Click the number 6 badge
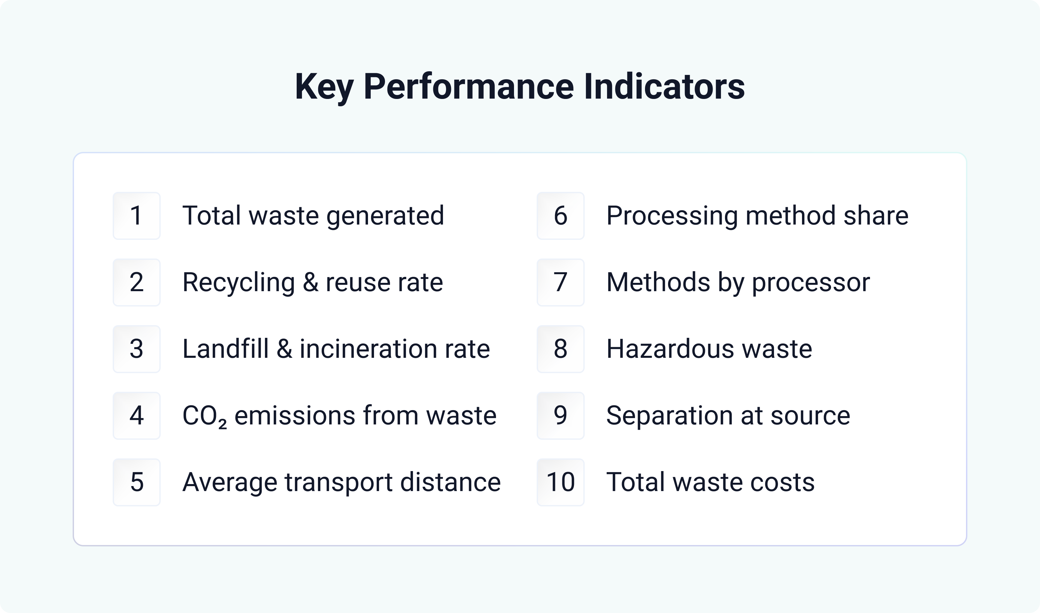This screenshot has height=613, width=1040. 560,216
